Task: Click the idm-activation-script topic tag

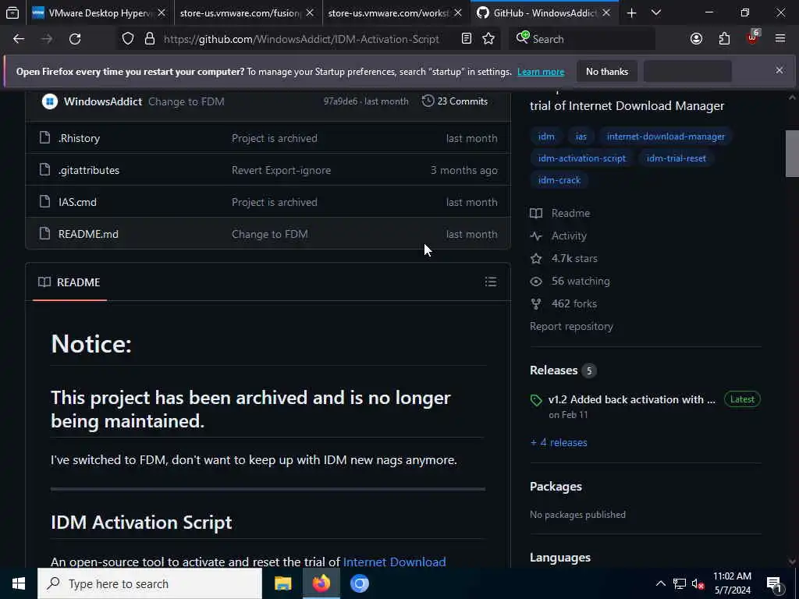Action: coord(581,158)
